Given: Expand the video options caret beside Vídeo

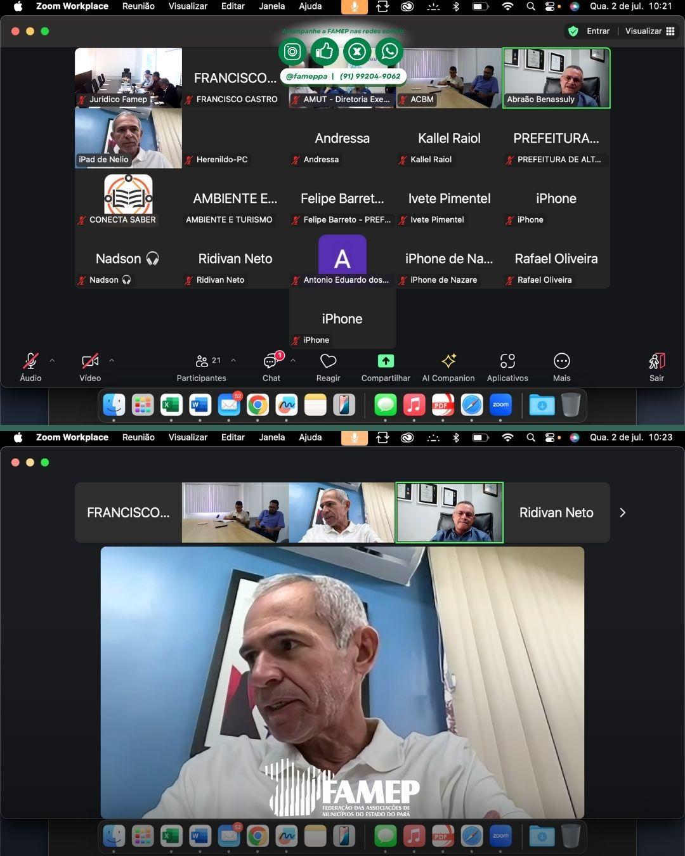Looking at the screenshot, I should 112,360.
